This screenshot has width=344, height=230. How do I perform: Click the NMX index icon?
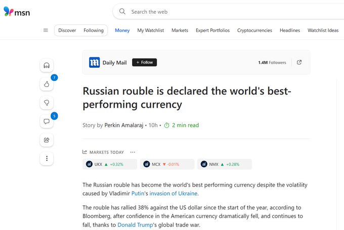[204, 164]
